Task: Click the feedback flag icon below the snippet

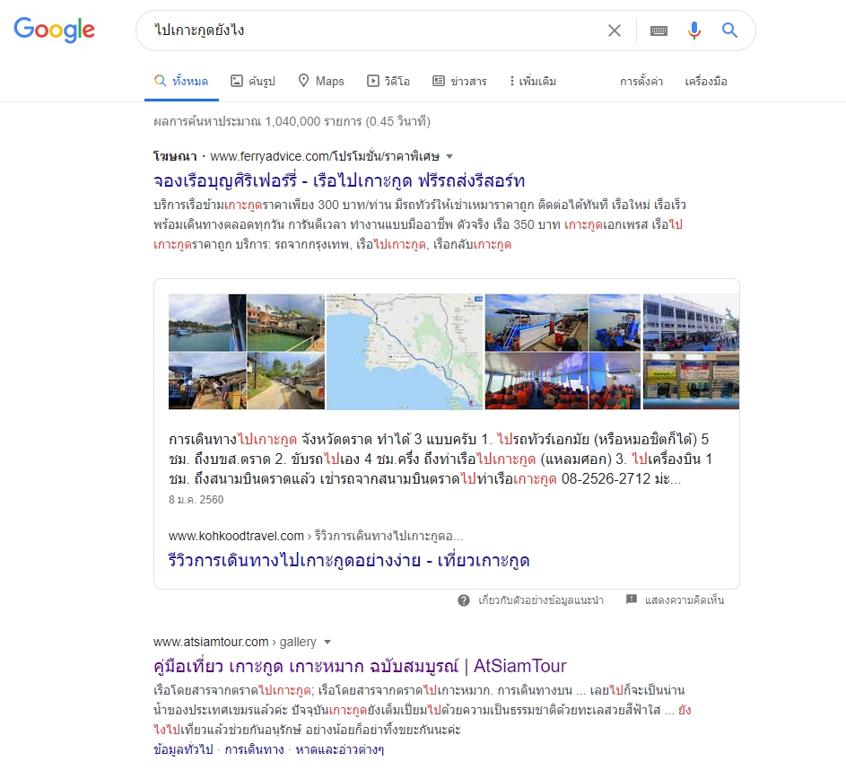Action: 632,599
